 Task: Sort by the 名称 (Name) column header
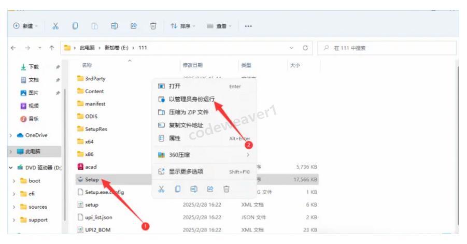click(87, 65)
